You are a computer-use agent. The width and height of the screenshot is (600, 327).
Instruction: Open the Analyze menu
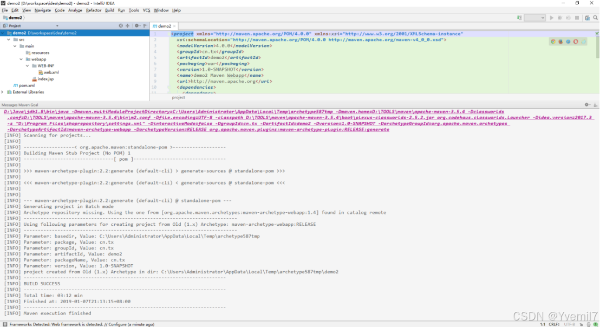pyautogui.click(x=75, y=10)
